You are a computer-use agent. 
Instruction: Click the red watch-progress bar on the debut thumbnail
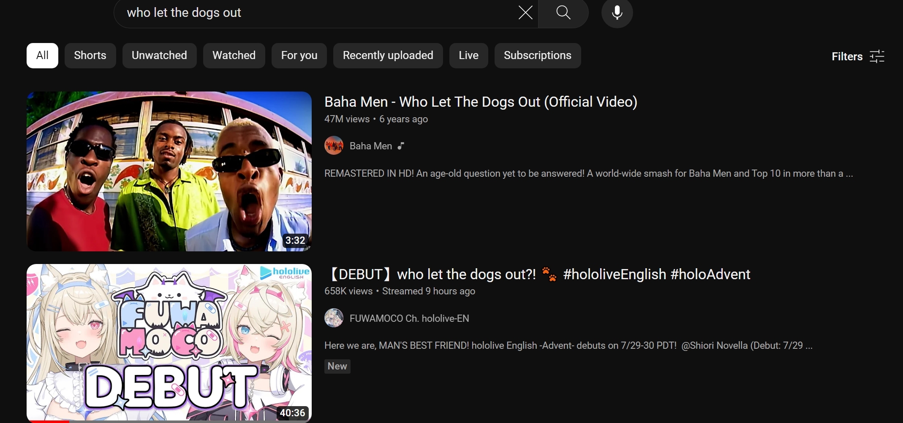(x=48, y=421)
